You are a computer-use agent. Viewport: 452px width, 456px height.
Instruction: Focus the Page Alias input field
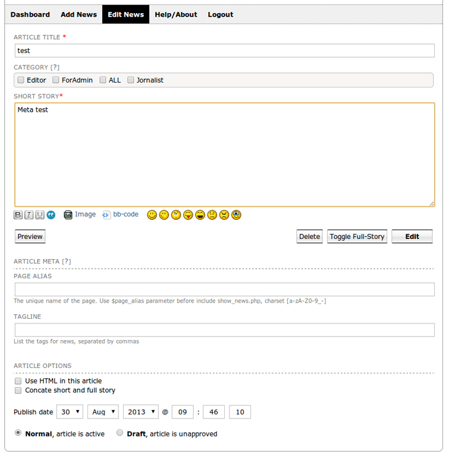click(x=224, y=290)
